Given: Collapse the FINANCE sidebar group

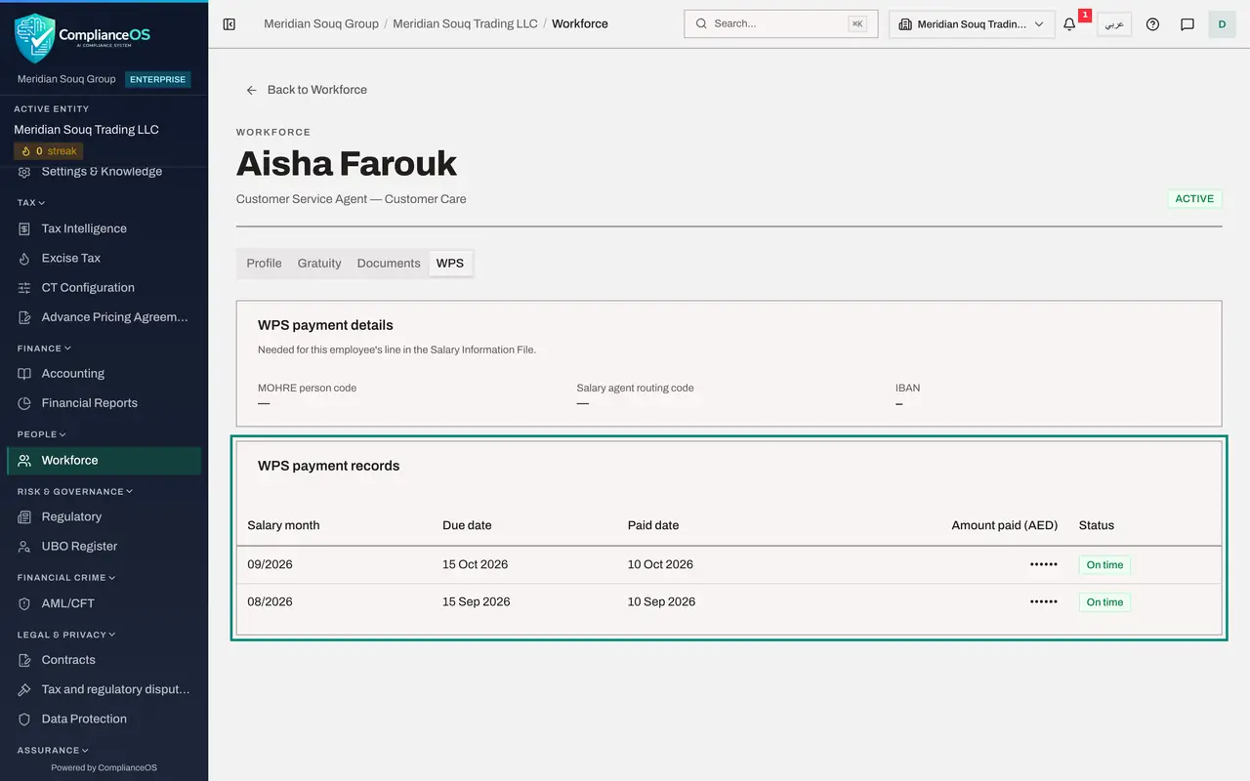Looking at the screenshot, I should (x=44, y=349).
